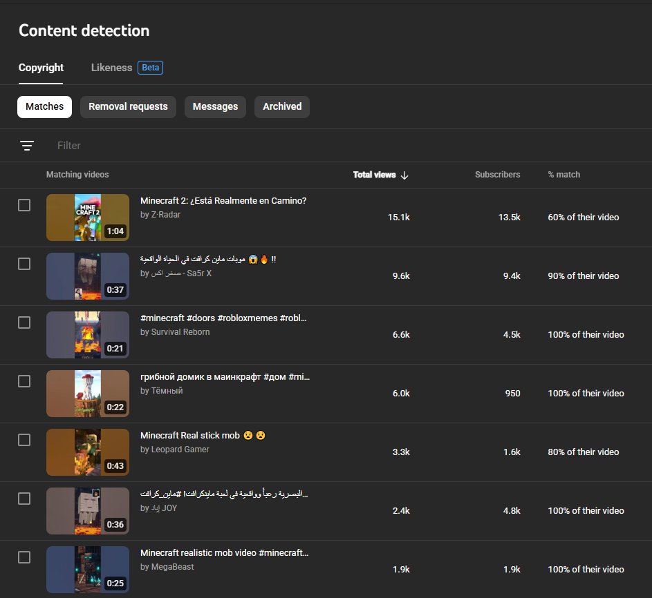The width and height of the screenshot is (652, 598).
Task: Click channel name 'by Тёмный'
Action: pyautogui.click(x=161, y=391)
